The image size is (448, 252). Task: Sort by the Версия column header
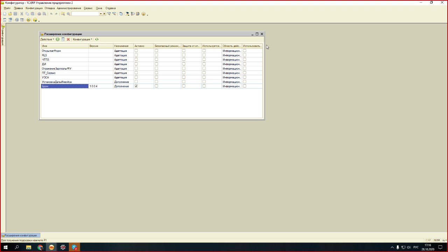[x=101, y=46]
